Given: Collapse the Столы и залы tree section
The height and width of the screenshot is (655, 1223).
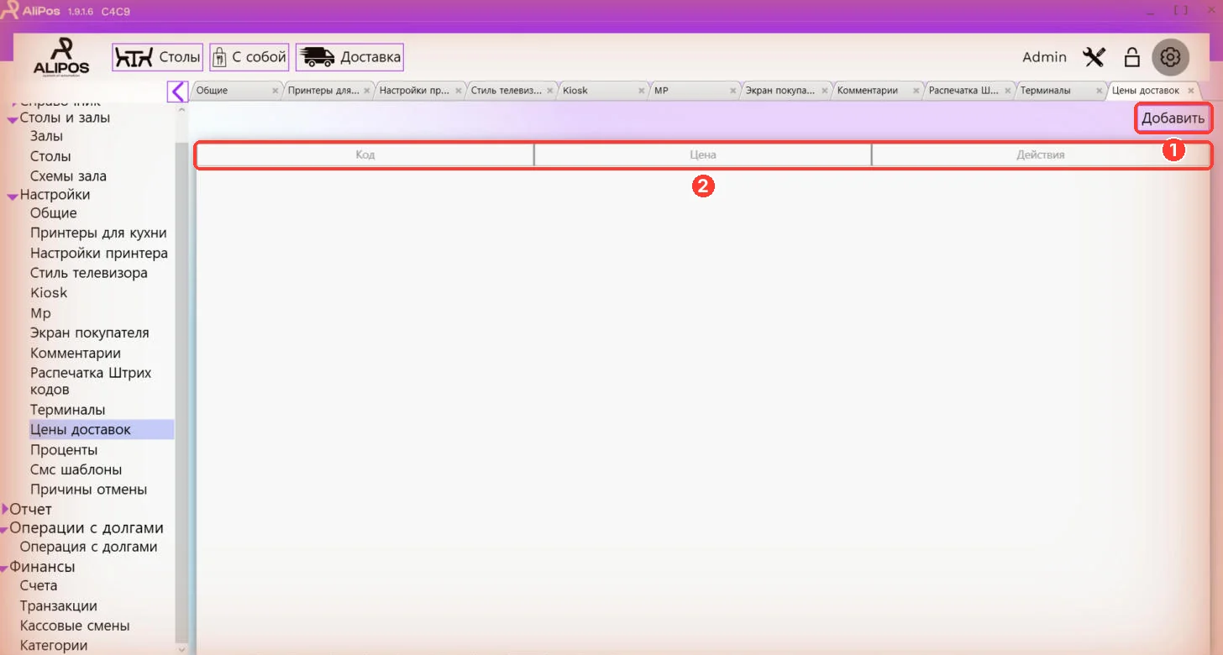Looking at the screenshot, I should [13, 119].
